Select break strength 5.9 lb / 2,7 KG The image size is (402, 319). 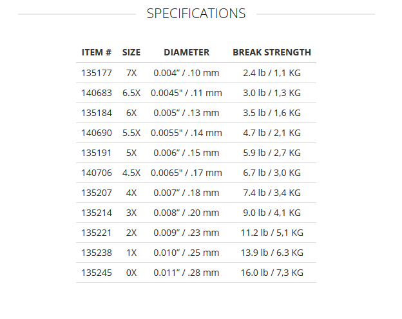click(x=271, y=153)
